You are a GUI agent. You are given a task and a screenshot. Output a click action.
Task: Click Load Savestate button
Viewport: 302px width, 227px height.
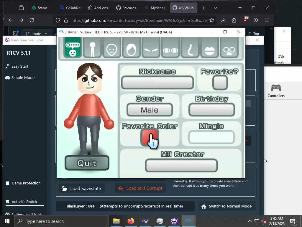point(82,188)
